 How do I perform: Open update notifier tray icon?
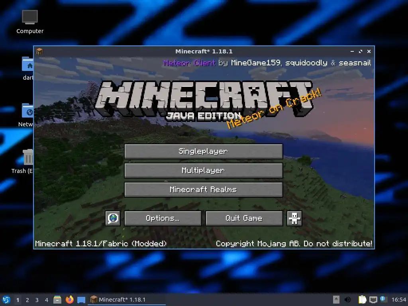[383, 299]
